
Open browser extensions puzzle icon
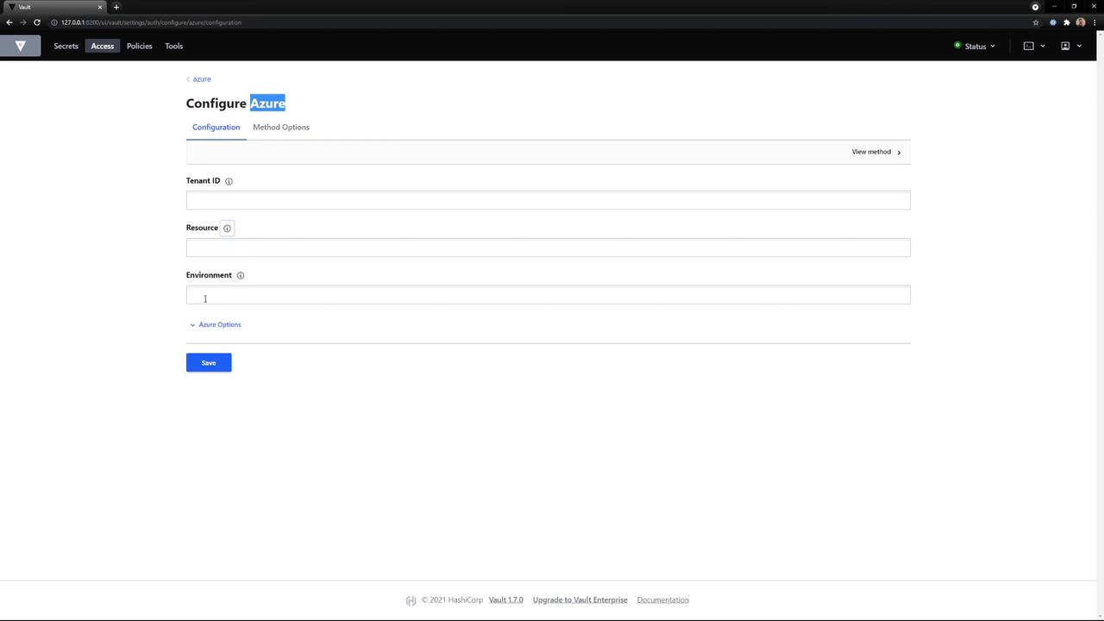coord(1067,22)
